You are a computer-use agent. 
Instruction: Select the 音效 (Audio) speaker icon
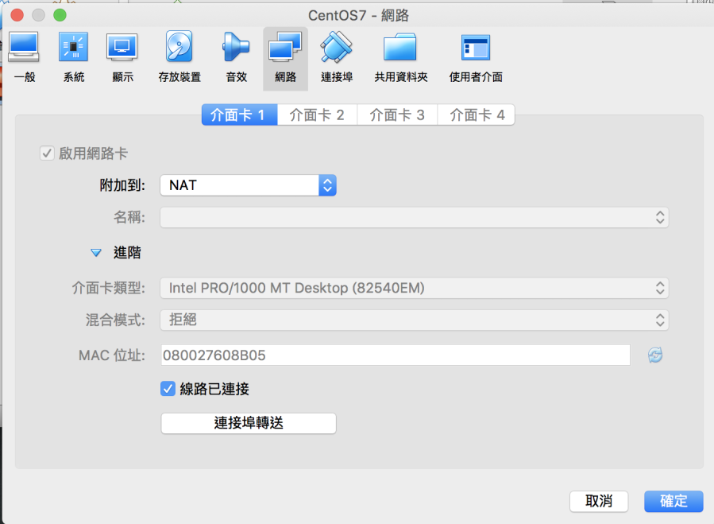(236, 49)
